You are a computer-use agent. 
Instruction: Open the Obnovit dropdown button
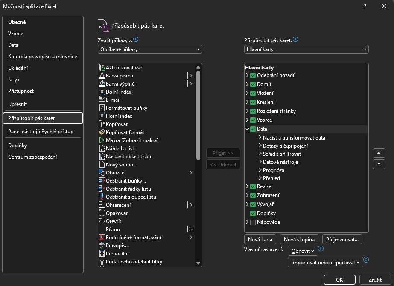(303, 251)
